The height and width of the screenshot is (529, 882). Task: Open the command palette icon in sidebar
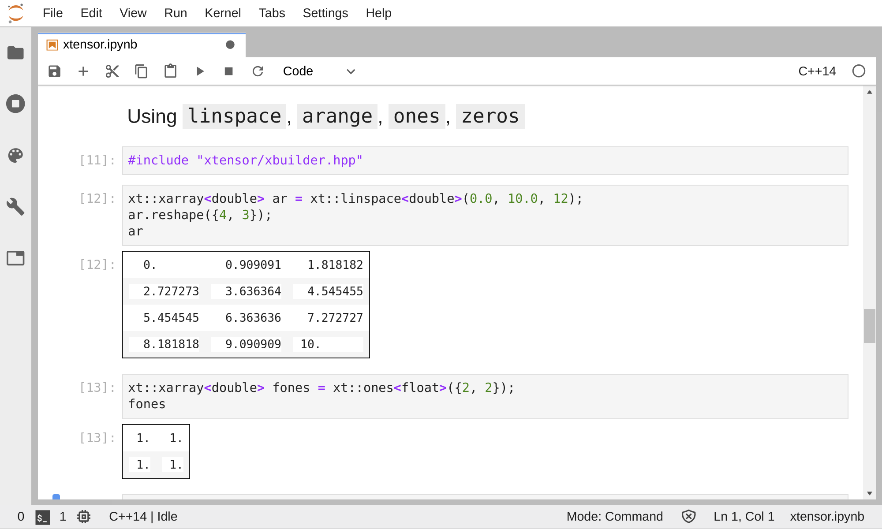point(15,155)
